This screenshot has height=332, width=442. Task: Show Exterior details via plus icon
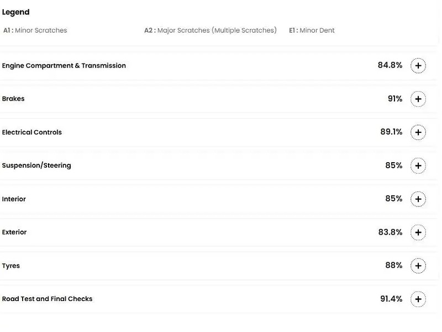point(418,232)
